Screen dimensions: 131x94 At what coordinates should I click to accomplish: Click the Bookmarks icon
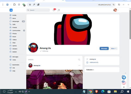tap(10, 65)
